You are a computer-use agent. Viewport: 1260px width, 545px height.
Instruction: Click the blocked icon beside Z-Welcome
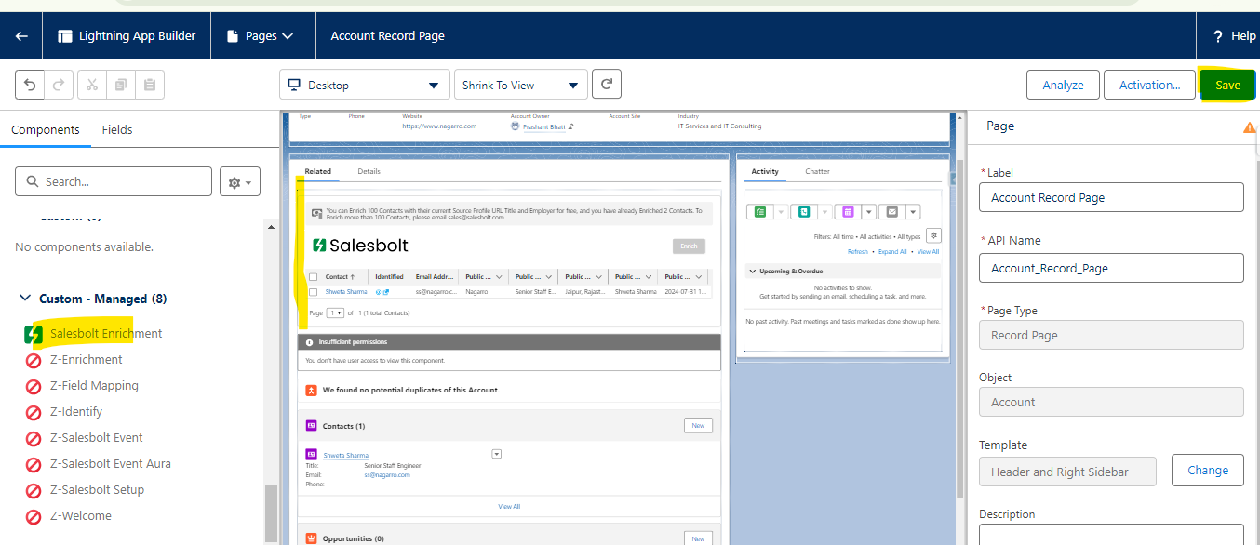34,516
